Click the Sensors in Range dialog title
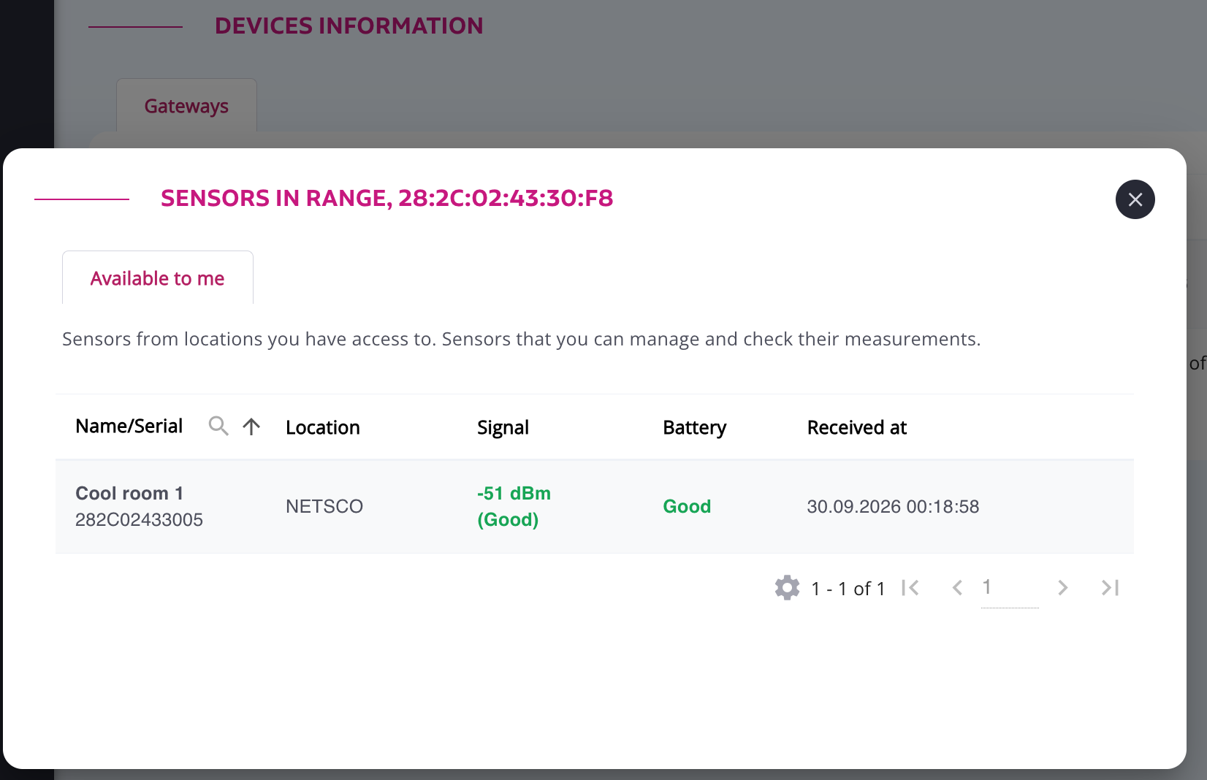The height and width of the screenshot is (780, 1207). [x=387, y=198]
